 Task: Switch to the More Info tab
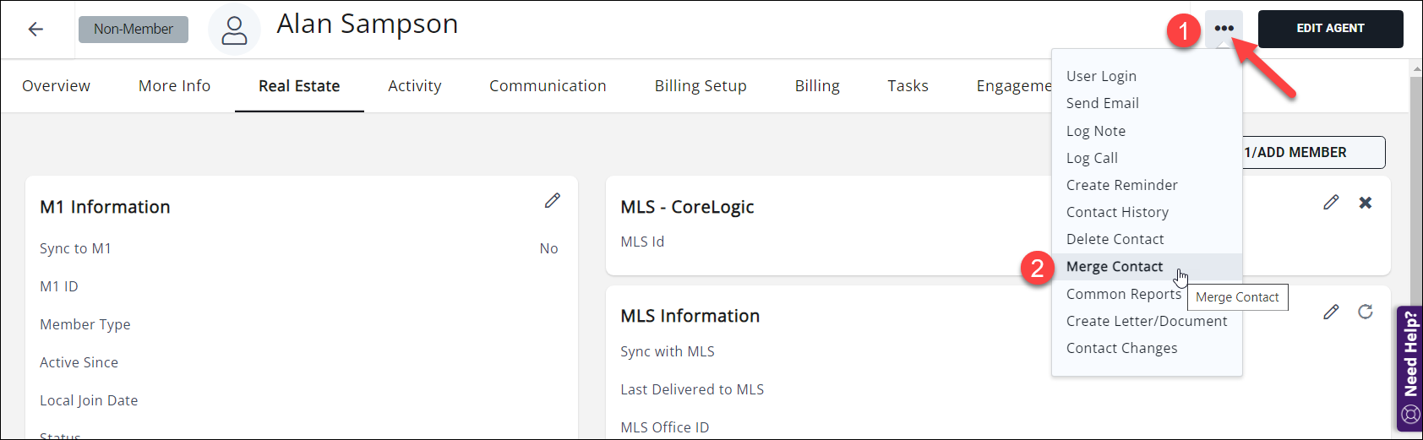point(174,86)
